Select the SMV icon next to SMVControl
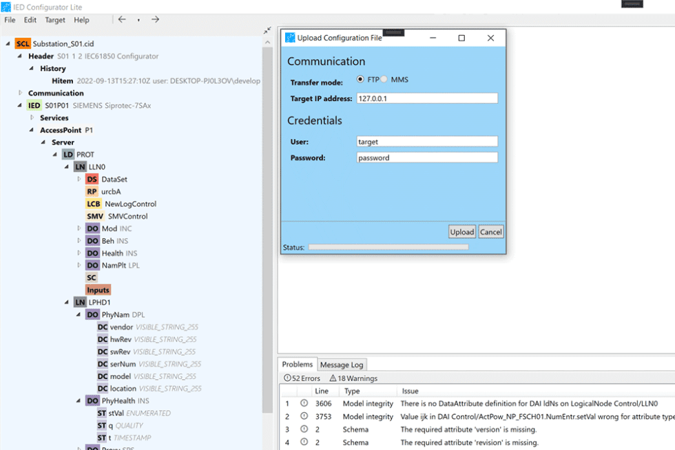The image size is (675, 450). point(94,215)
